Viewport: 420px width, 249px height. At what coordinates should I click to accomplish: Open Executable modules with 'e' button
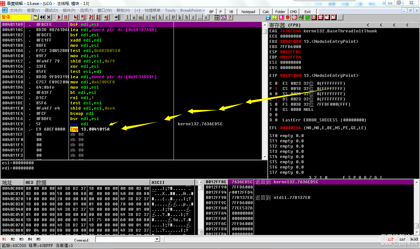tap(134, 17)
